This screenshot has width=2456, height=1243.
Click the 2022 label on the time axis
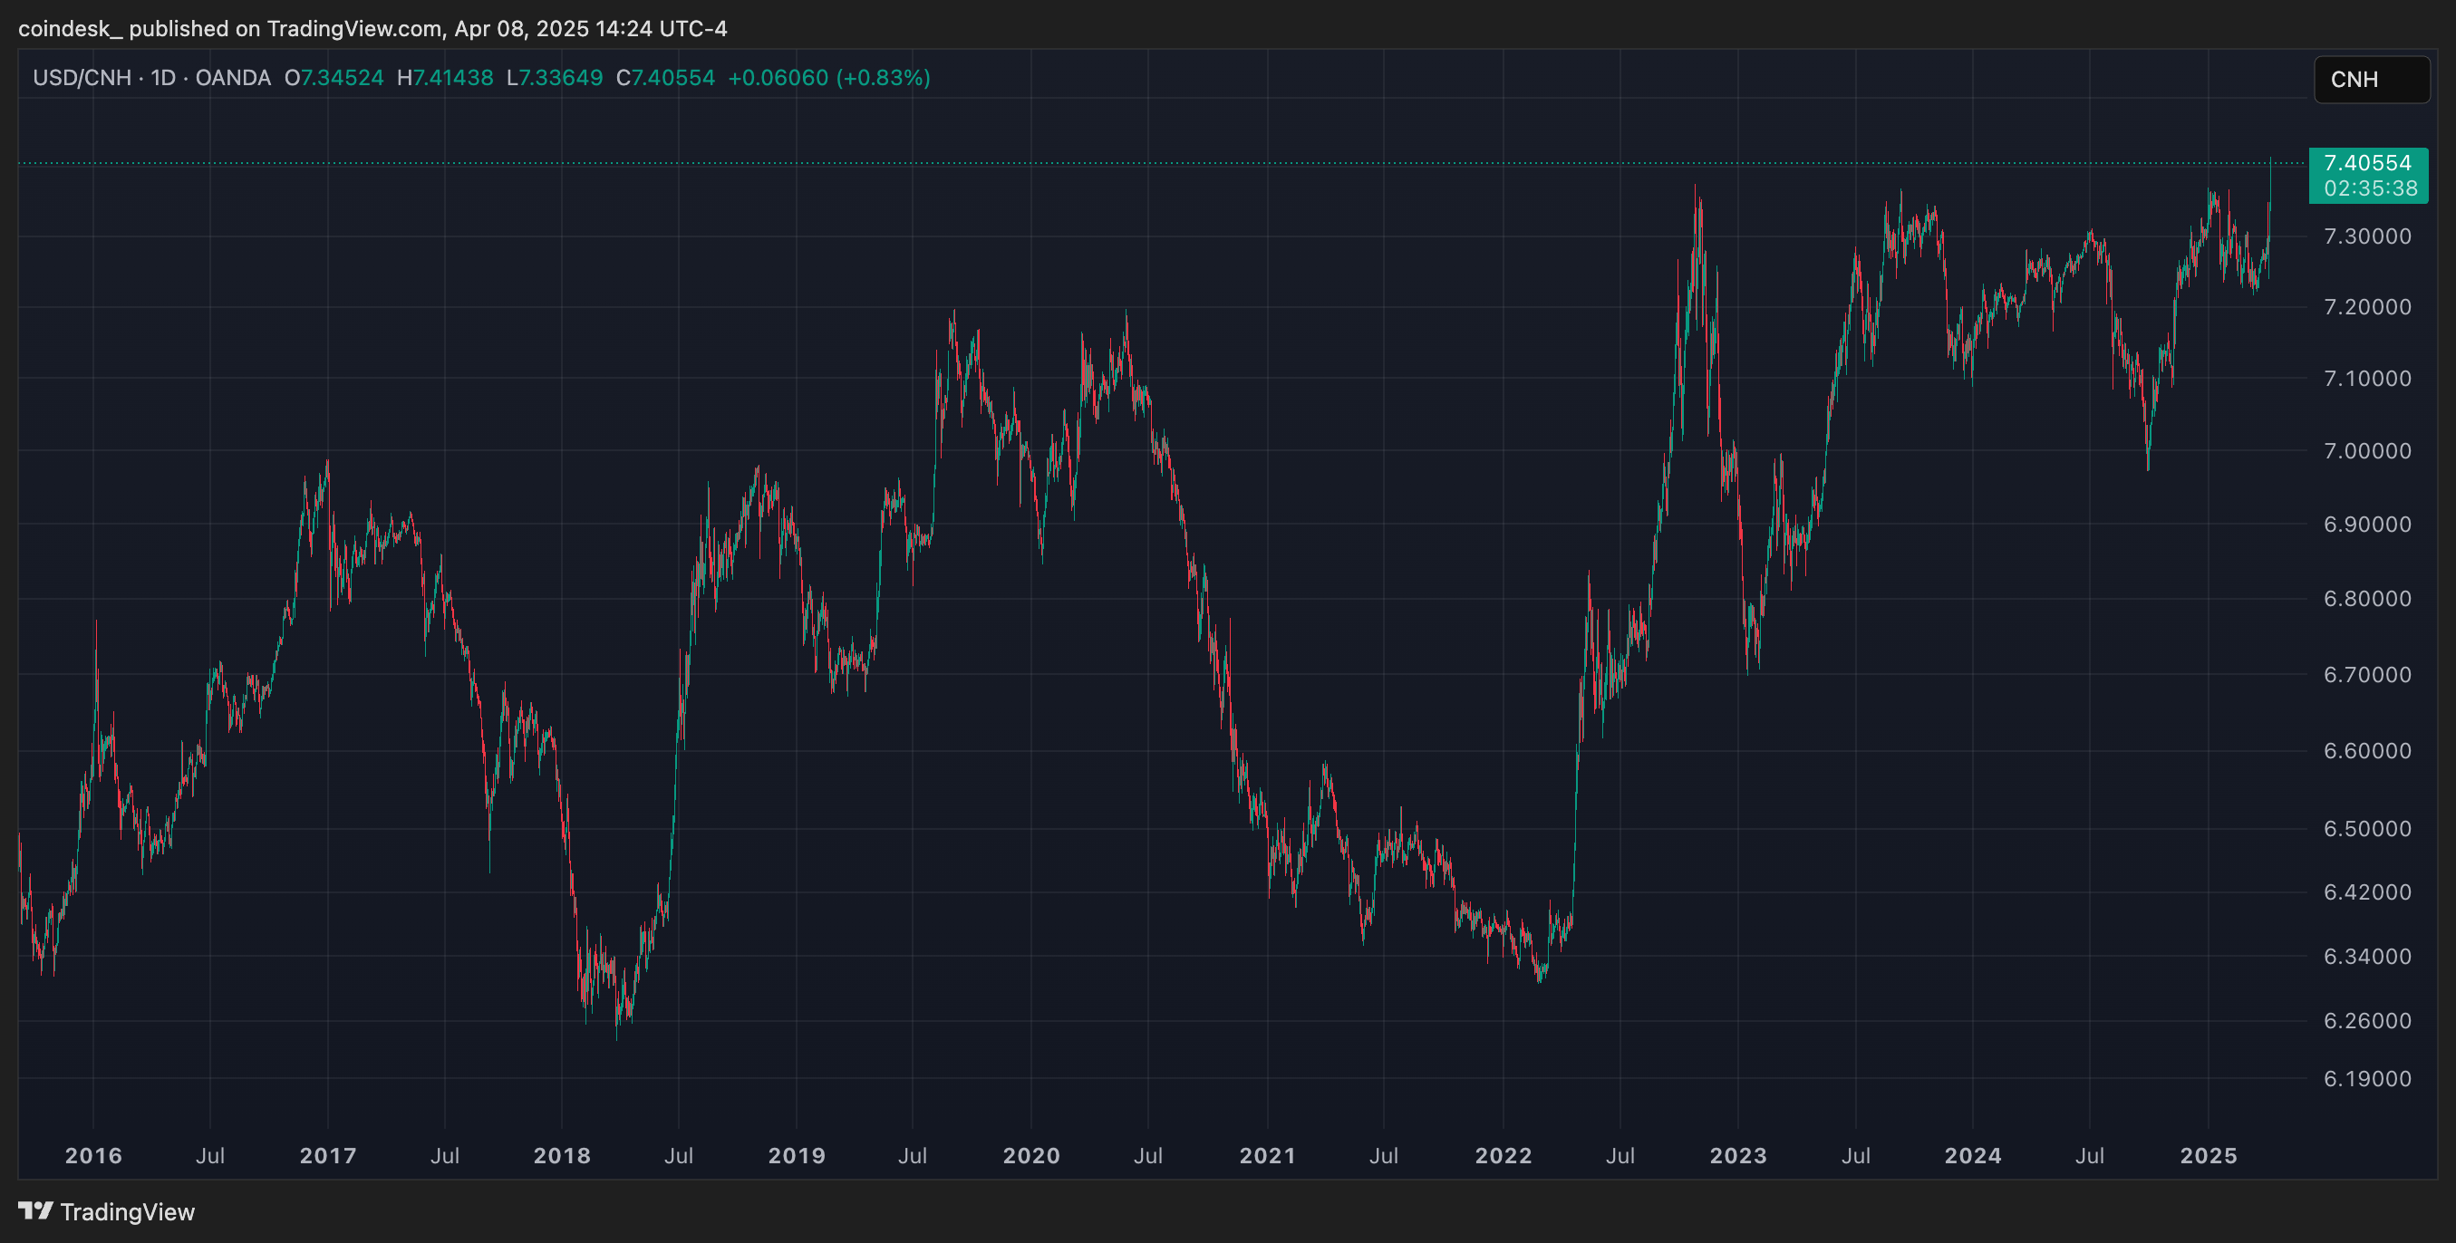(1503, 1155)
